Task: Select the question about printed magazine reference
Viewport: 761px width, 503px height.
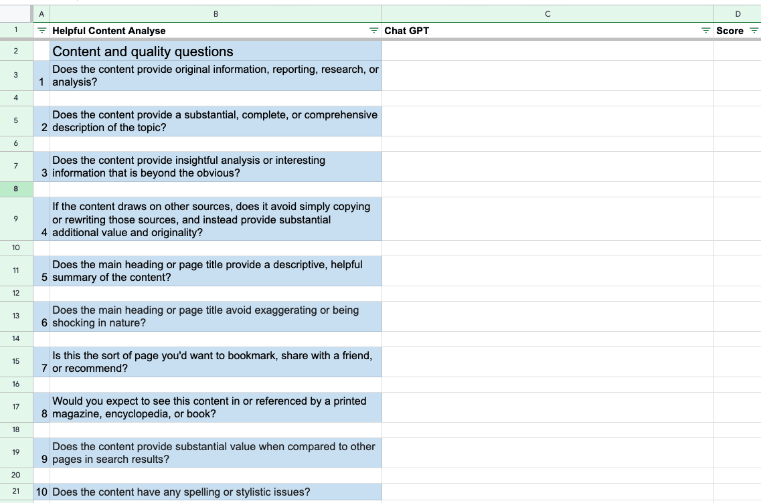Action: tap(216, 407)
